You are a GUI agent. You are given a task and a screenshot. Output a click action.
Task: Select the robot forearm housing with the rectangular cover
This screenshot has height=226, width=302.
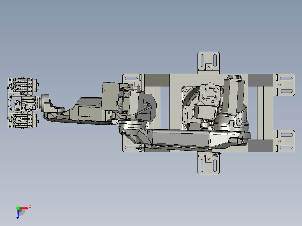click(x=87, y=110)
